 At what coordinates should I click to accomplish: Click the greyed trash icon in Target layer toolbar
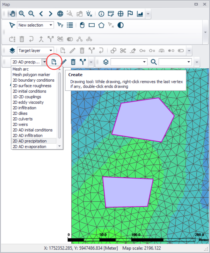(82, 51)
